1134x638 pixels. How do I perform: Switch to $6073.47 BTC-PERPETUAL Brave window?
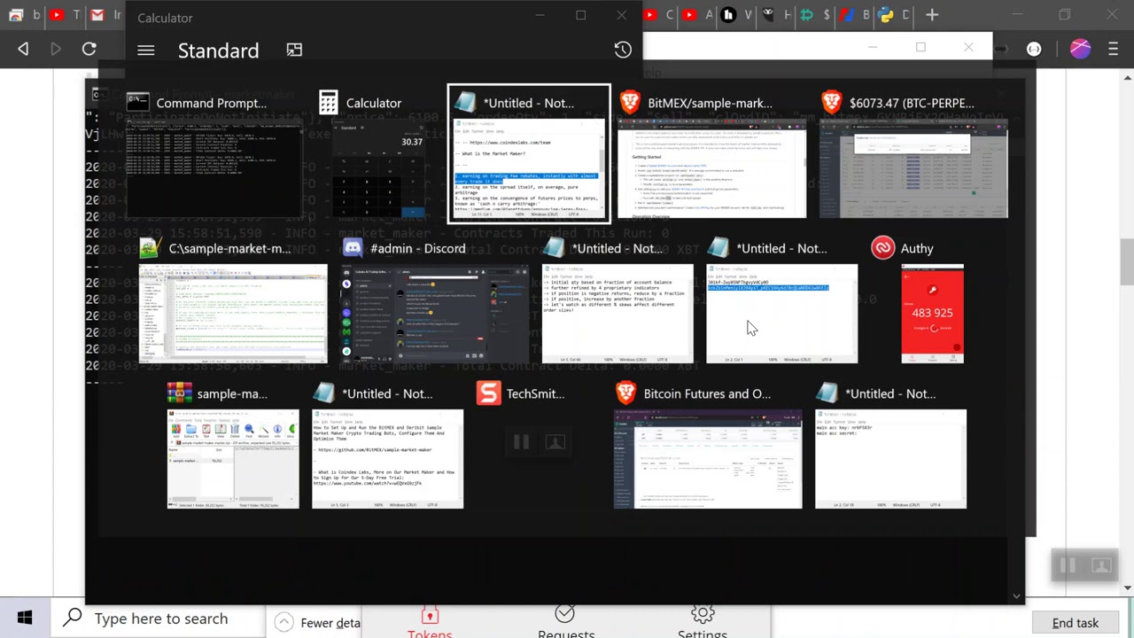pos(913,168)
